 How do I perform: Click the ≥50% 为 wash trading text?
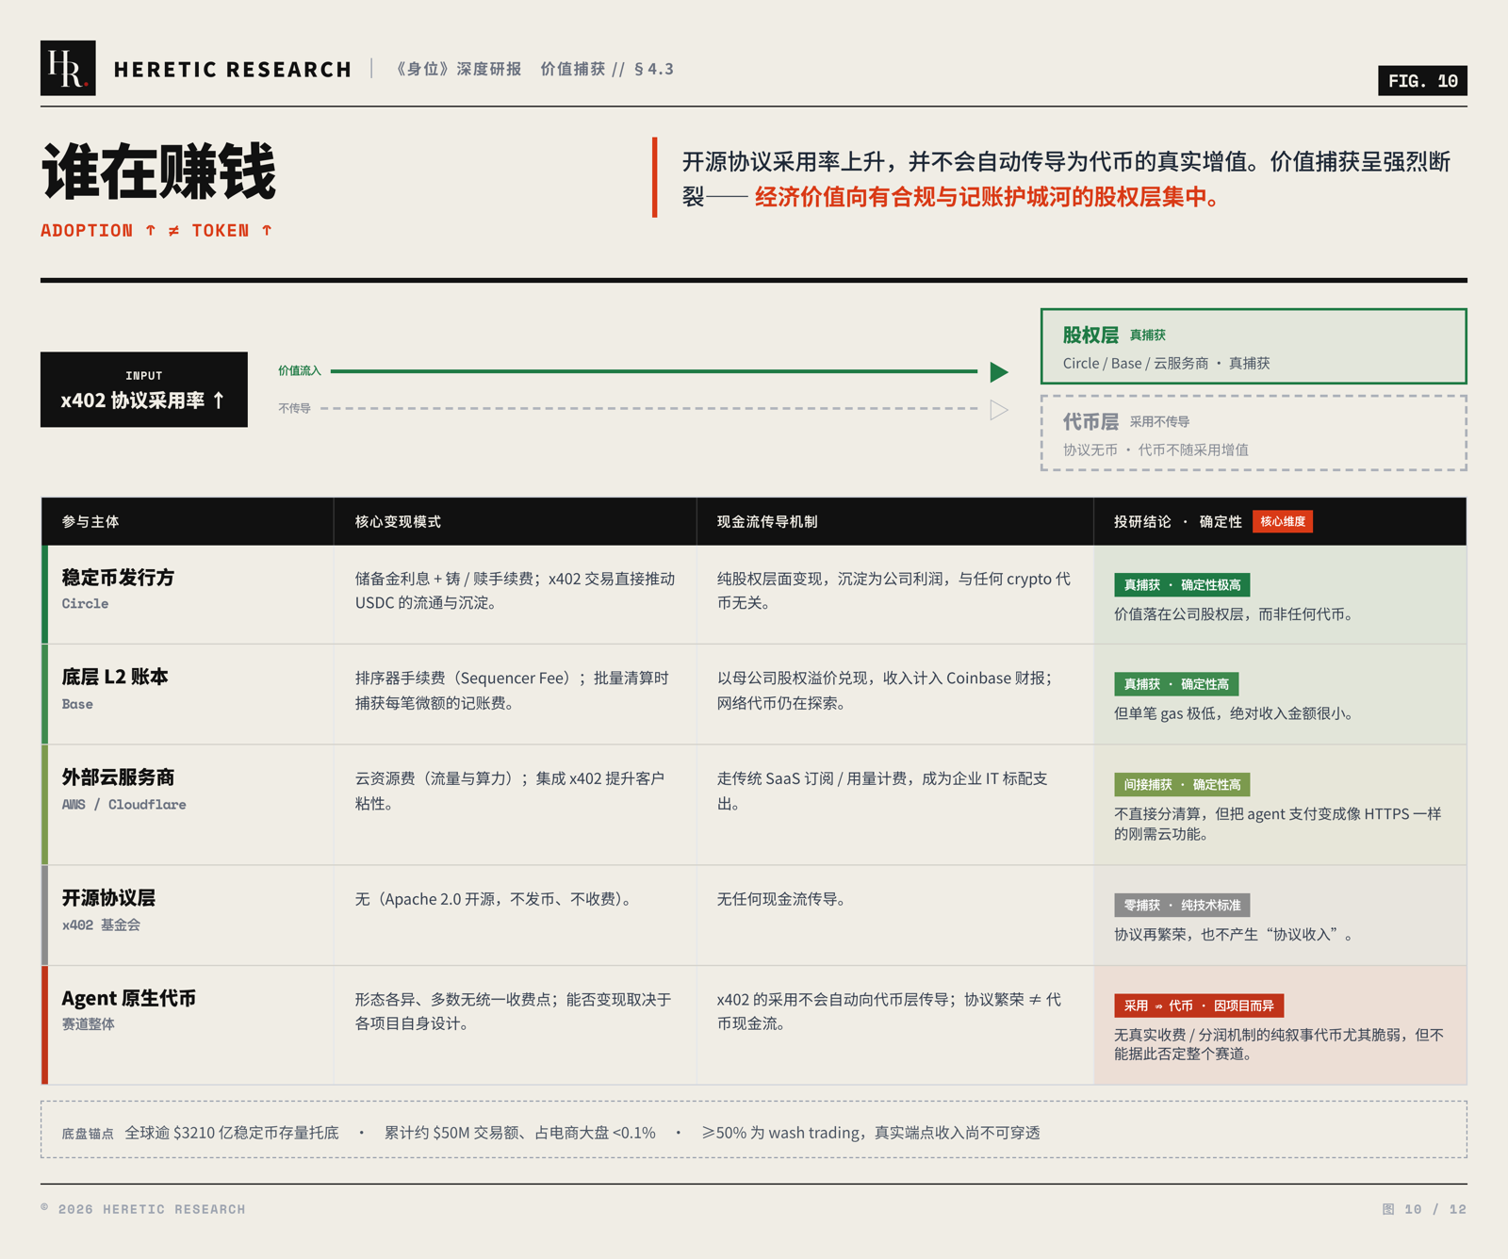(x=870, y=1133)
